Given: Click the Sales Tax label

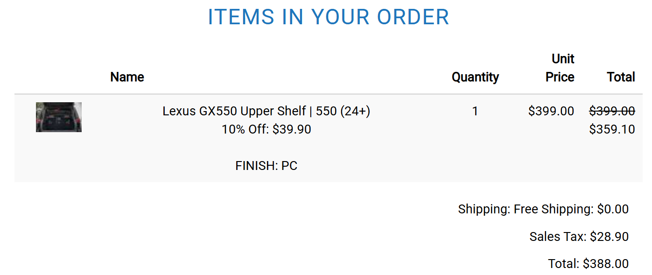Looking at the screenshot, I should [557, 237].
